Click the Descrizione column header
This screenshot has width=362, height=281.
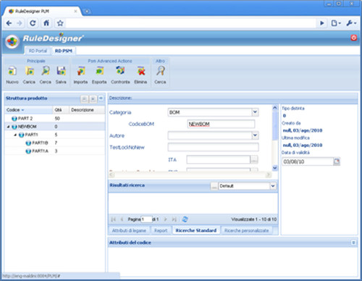pos(87,110)
